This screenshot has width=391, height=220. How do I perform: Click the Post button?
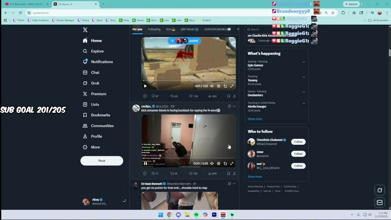pyautogui.click(x=102, y=161)
